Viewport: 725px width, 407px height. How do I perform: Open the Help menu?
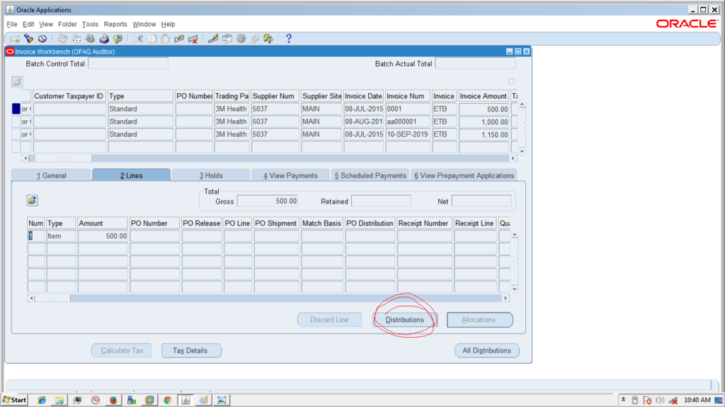tap(168, 25)
